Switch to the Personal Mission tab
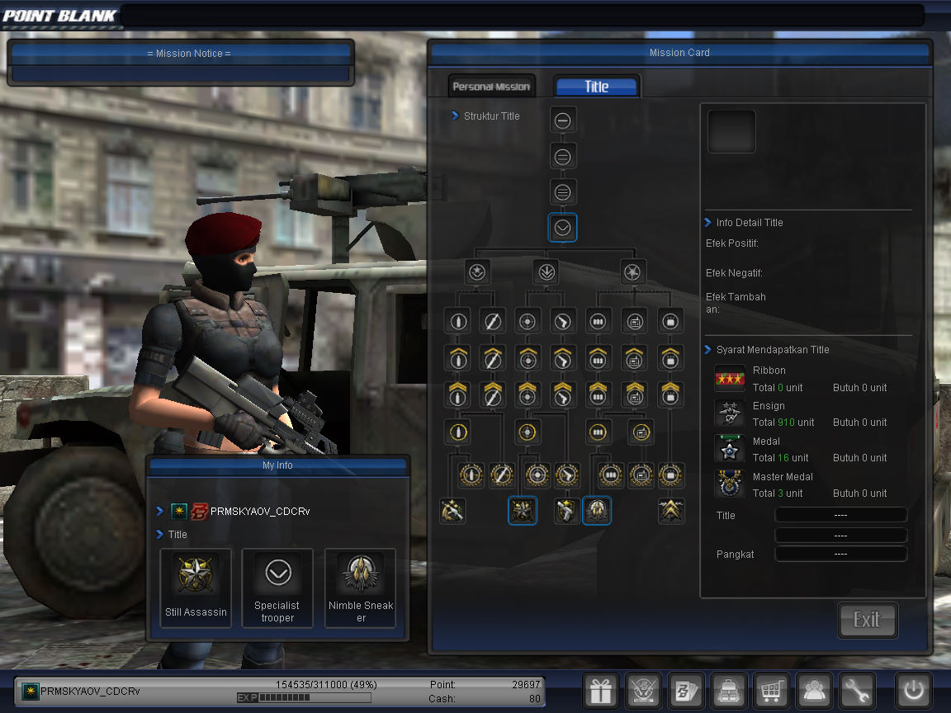 click(491, 85)
